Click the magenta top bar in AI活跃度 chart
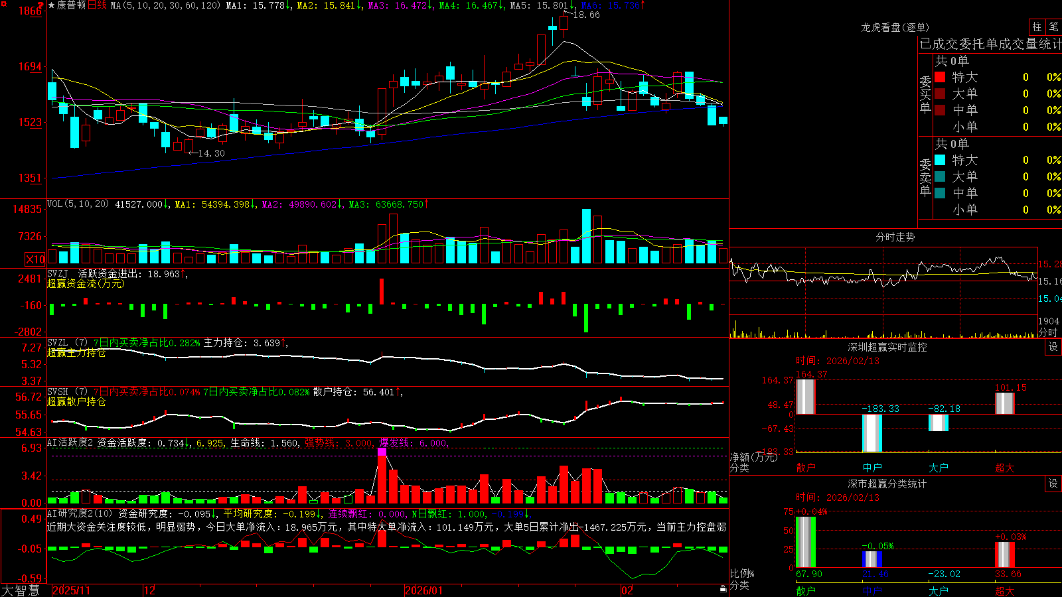Screen dimensions: 1062x597 (x=382, y=452)
